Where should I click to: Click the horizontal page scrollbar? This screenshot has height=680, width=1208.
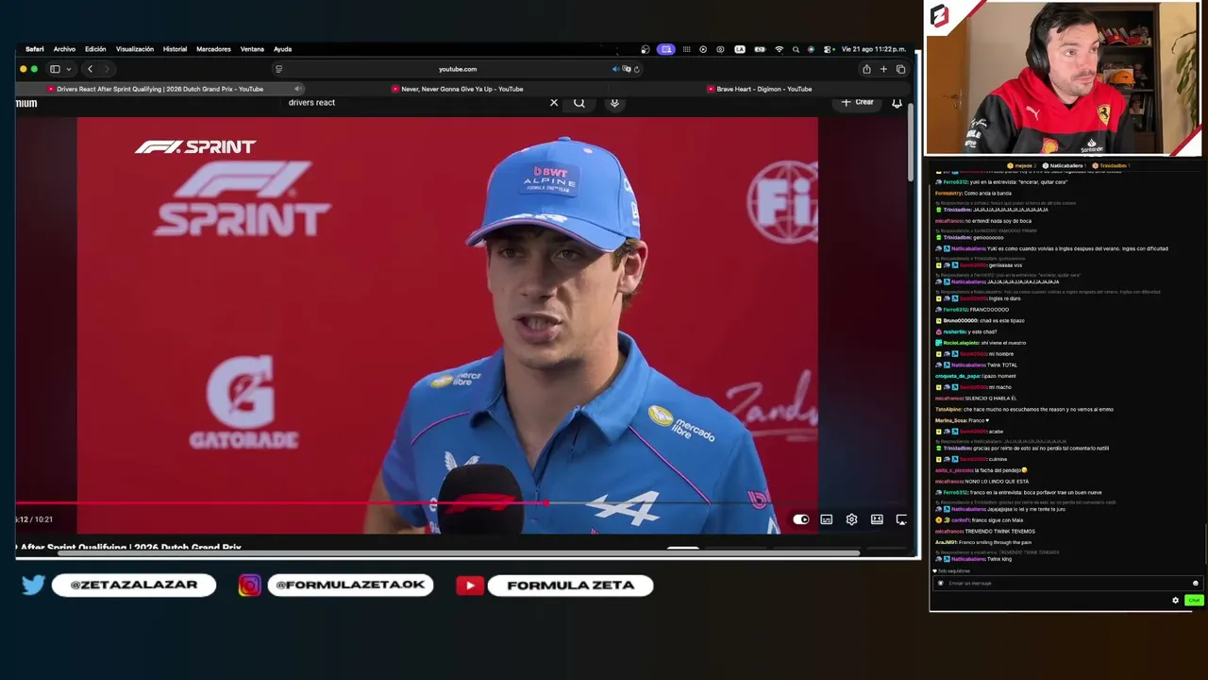pos(458,552)
